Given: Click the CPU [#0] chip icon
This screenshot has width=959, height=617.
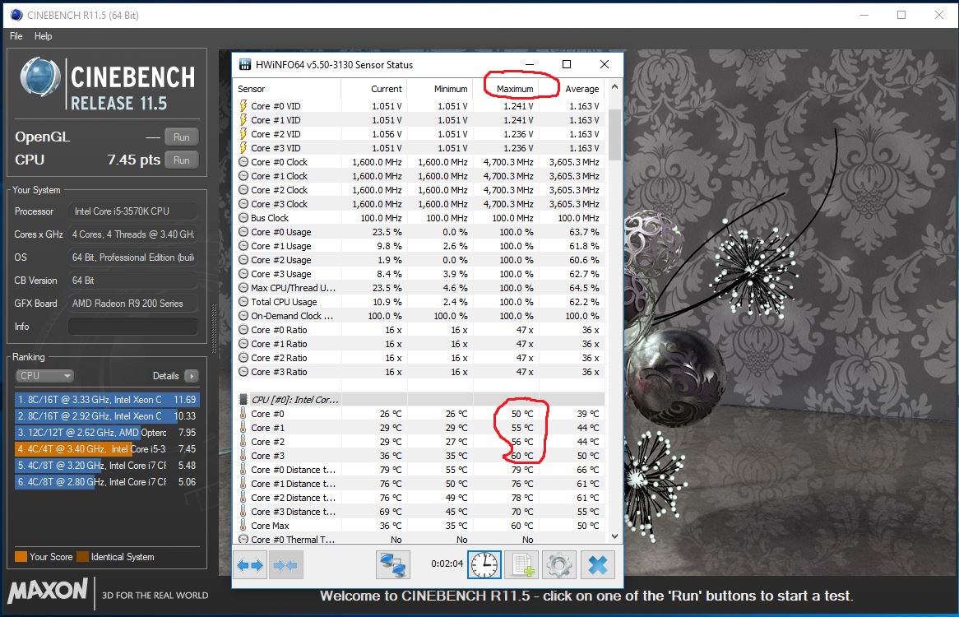Looking at the screenshot, I should 243,399.
